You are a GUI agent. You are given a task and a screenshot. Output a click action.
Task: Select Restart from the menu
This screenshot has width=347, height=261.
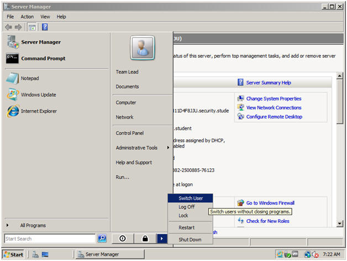pyautogui.click(x=190, y=227)
